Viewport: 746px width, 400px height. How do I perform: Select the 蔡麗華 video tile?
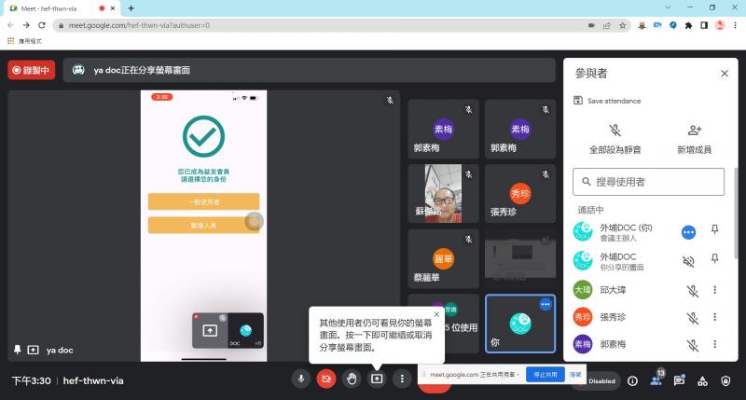[443, 258]
